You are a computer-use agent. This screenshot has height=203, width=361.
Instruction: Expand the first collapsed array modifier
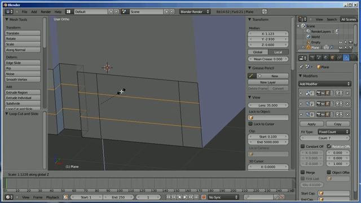(x=301, y=93)
